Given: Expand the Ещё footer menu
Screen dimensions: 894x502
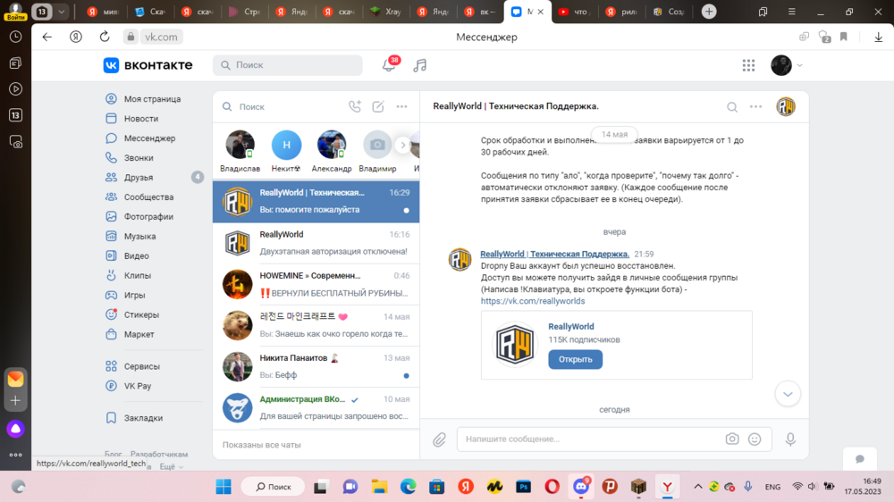Looking at the screenshot, I should click(171, 466).
